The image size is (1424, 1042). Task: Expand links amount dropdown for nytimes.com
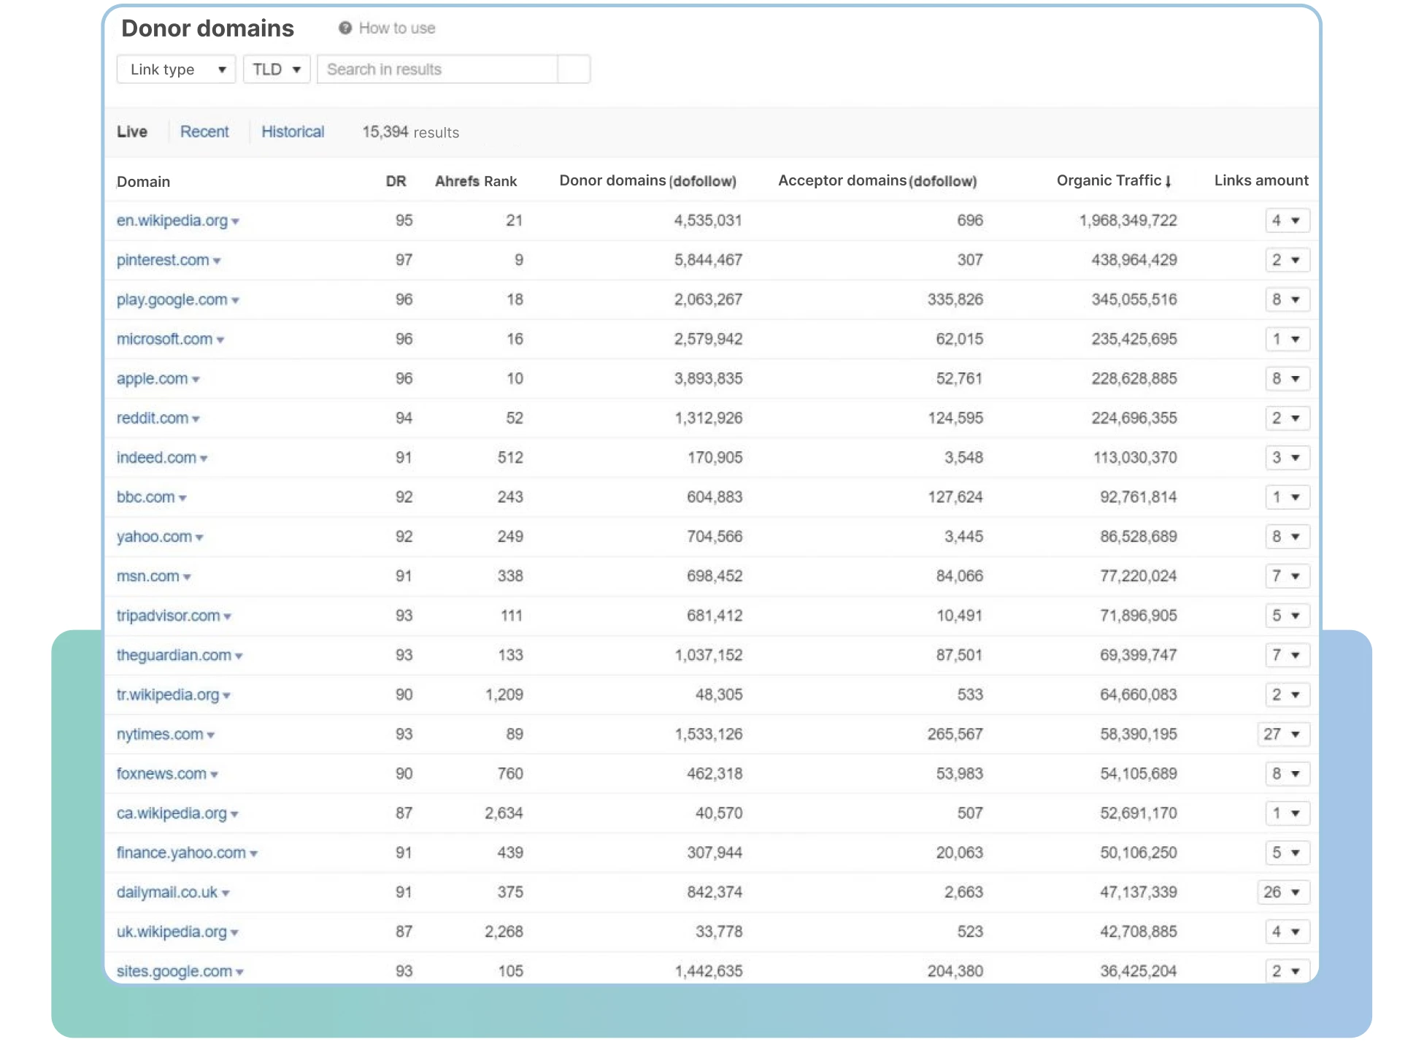(x=1283, y=734)
